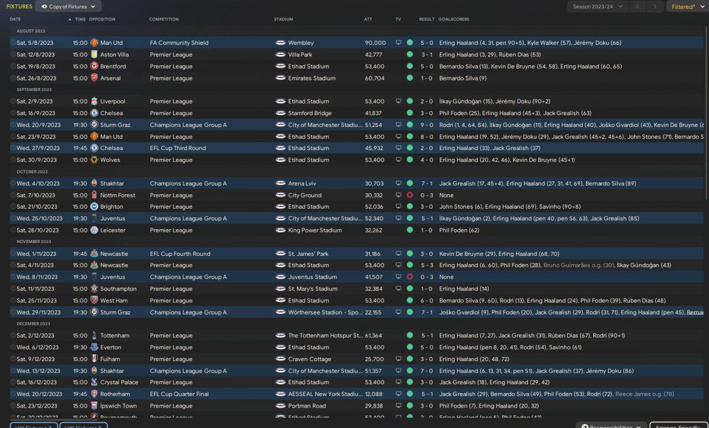The width and height of the screenshot is (709, 428).
Task: Click the green win indicator for Arsenal match
Action: (x=410, y=78)
